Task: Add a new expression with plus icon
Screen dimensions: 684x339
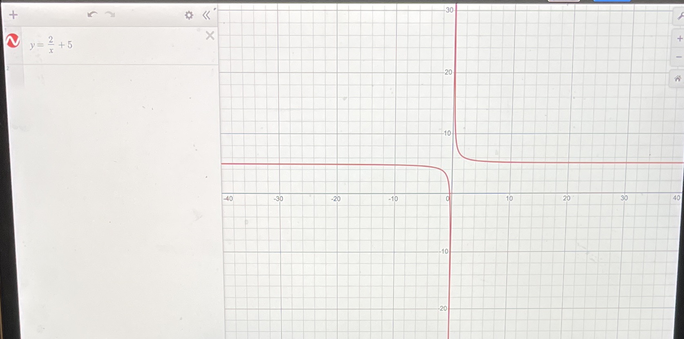Action: (x=13, y=15)
